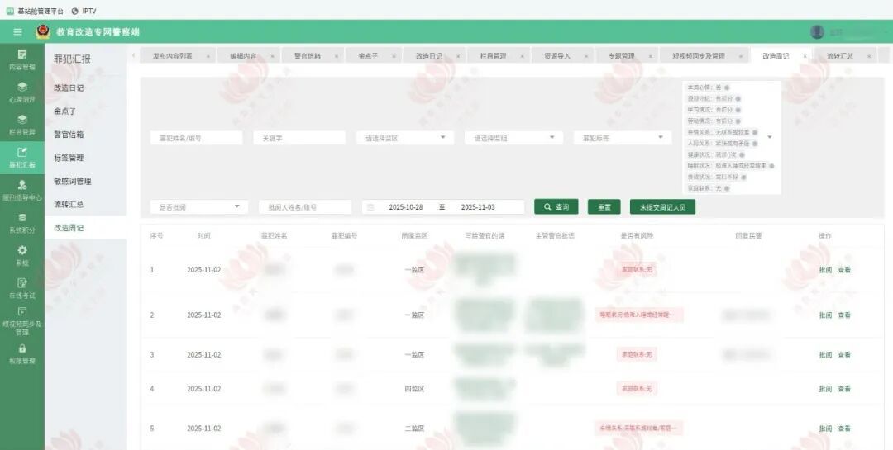893x450 pixels.
Task: Open the 请选择班组 dropdown
Action: tap(513, 138)
